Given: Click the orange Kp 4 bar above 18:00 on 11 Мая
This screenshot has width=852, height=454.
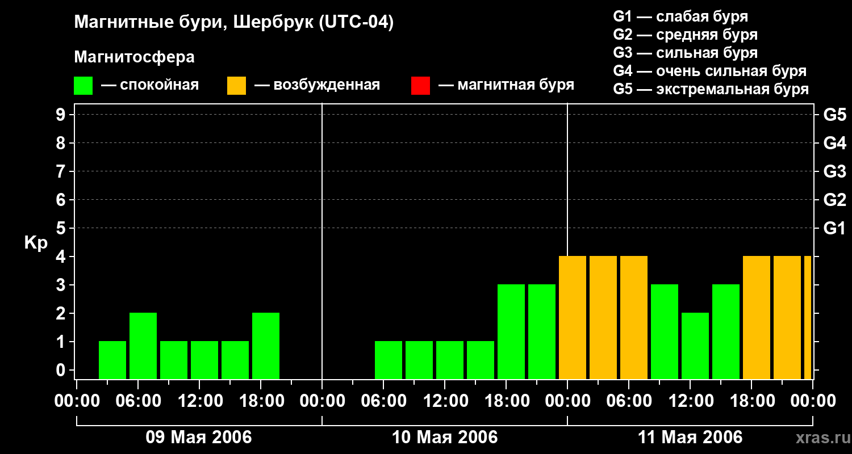Looking at the screenshot, I should coord(757,317).
